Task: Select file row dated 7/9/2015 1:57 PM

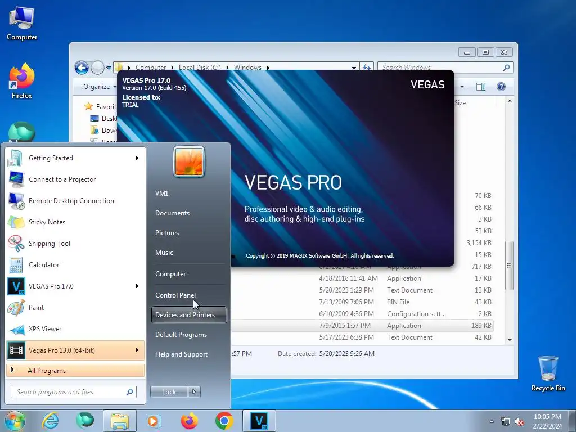Action: pos(363,326)
